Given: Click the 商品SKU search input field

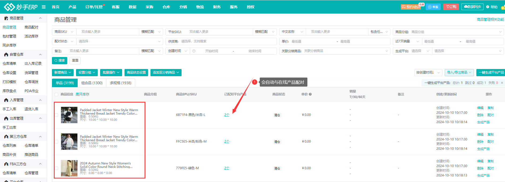Looking at the screenshot, I should pyautogui.click(x=108, y=32).
